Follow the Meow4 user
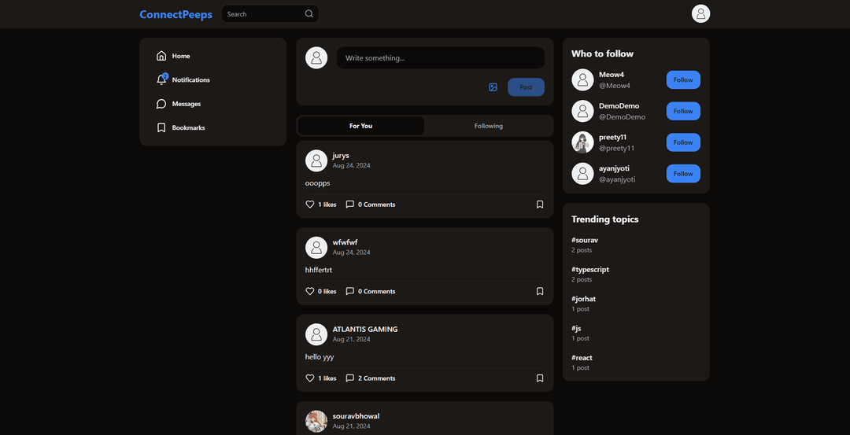 683,79
